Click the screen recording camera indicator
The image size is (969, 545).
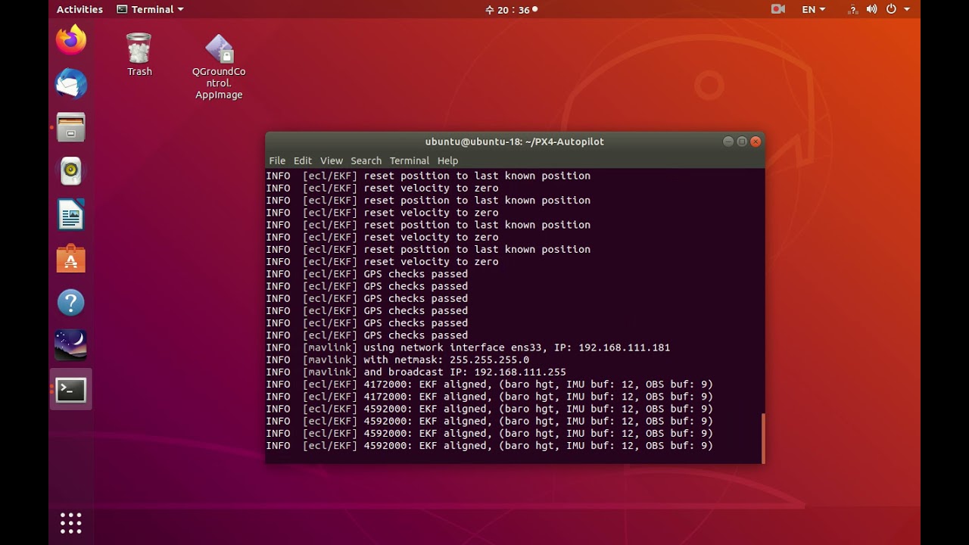777,9
